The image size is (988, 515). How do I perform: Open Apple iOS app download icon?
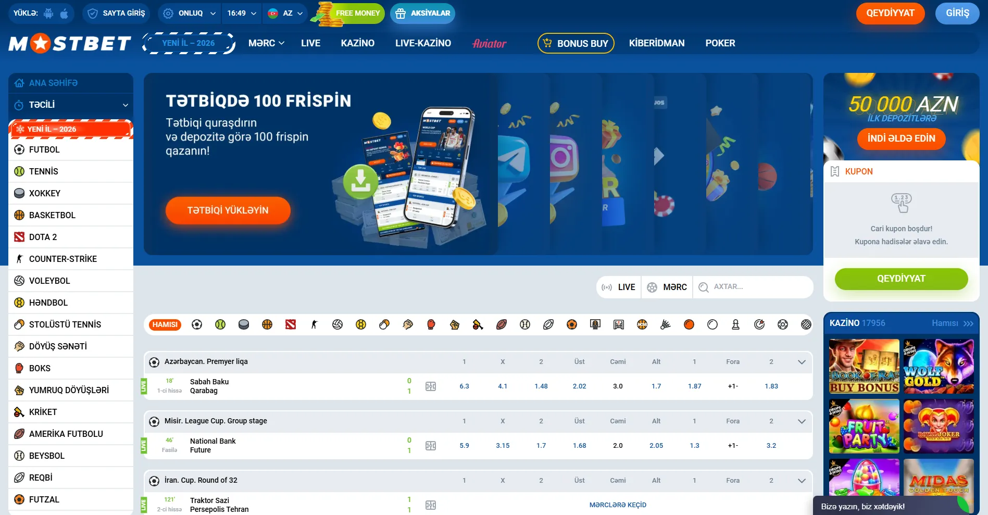(64, 14)
